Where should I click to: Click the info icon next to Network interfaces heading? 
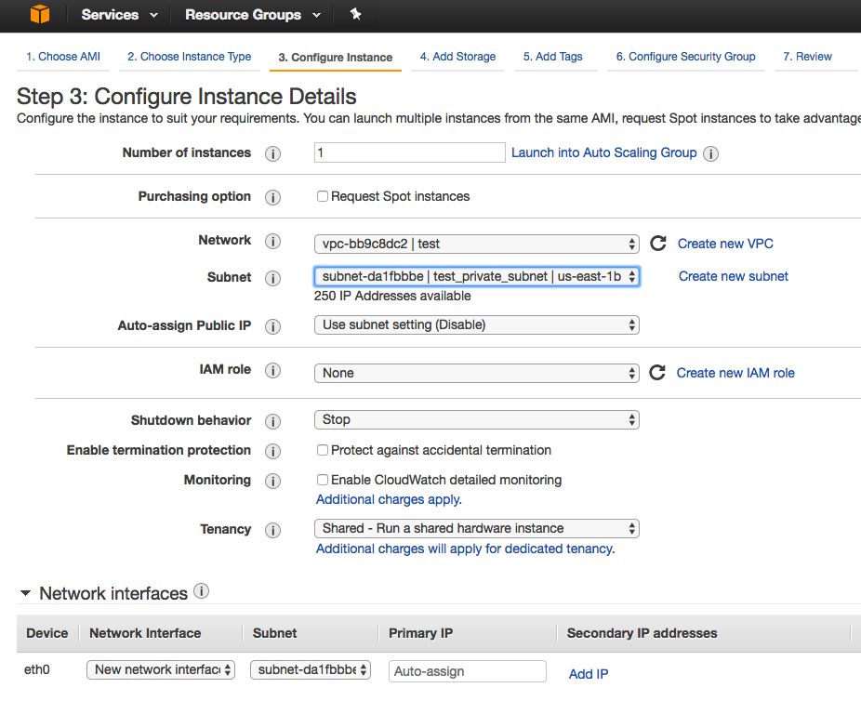[202, 592]
